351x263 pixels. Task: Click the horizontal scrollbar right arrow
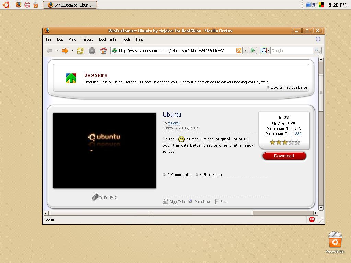click(x=316, y=213)
